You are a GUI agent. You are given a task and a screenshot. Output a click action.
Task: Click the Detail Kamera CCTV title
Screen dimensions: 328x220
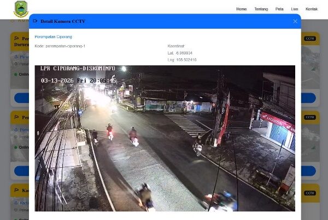pos(63,21)
